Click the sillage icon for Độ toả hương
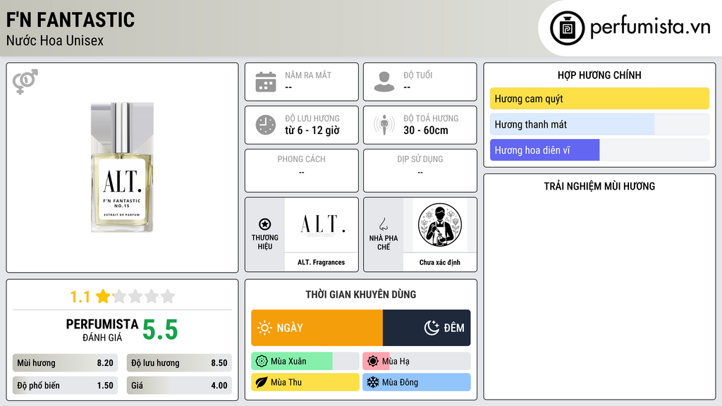722x406 pixels. 384,125
